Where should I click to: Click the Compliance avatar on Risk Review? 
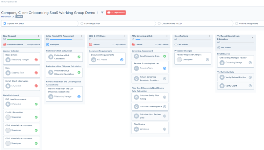tap(136, 129)
